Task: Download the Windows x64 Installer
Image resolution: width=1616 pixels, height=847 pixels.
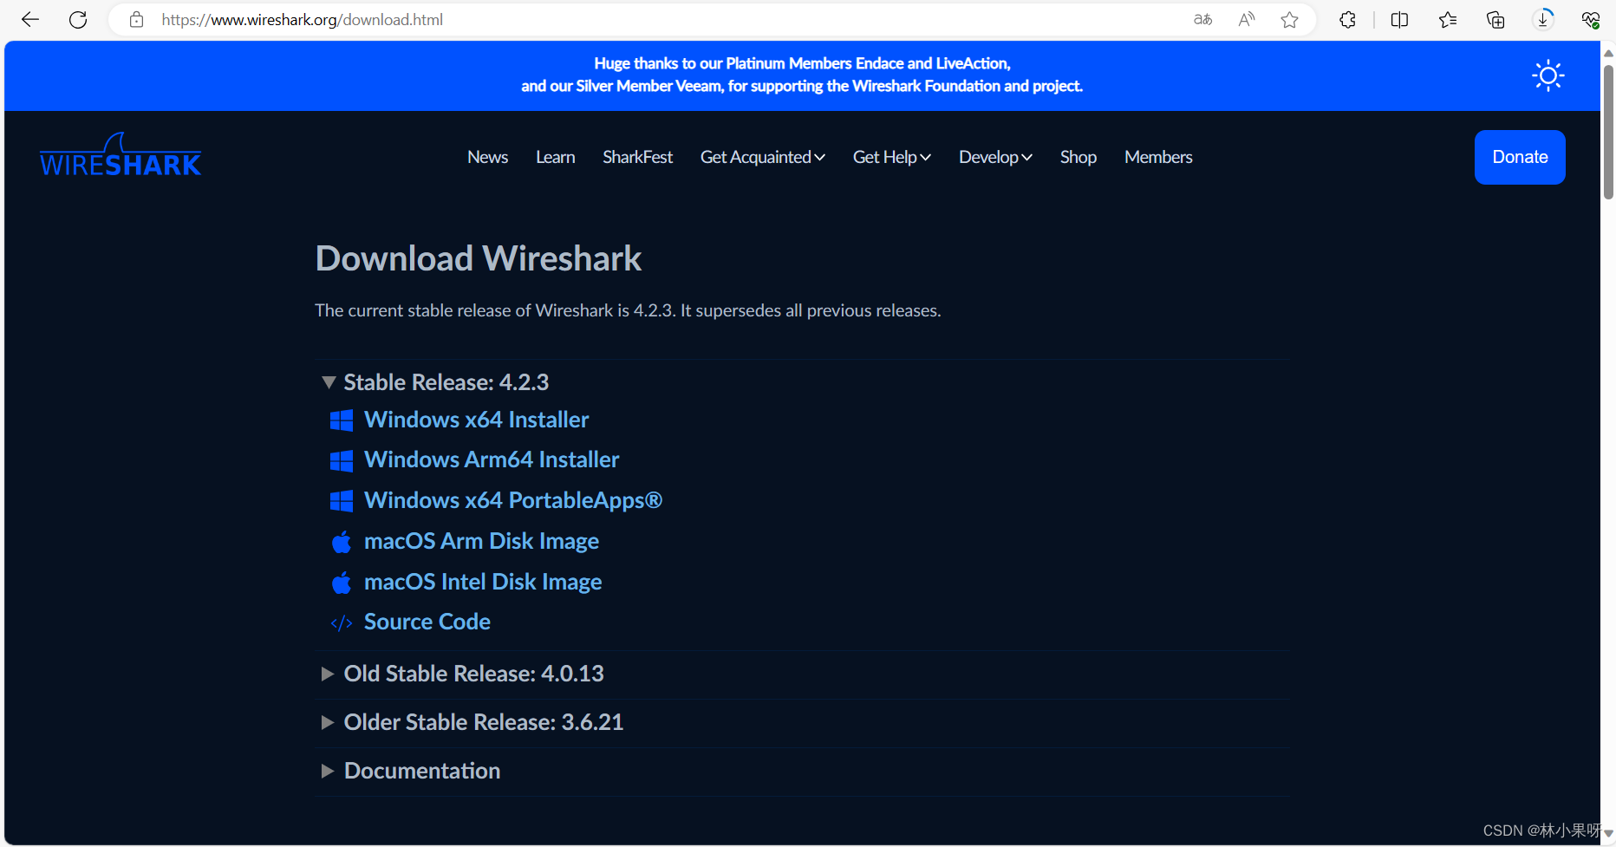Action: point(476,420)
